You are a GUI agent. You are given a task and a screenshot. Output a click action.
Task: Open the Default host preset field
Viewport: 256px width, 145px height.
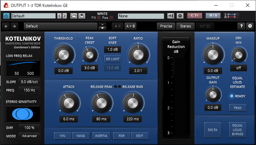33,16
